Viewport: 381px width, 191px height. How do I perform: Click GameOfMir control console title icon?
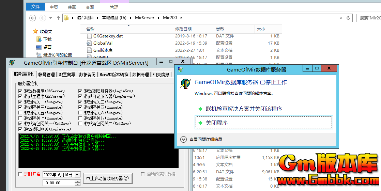(12, 63)
